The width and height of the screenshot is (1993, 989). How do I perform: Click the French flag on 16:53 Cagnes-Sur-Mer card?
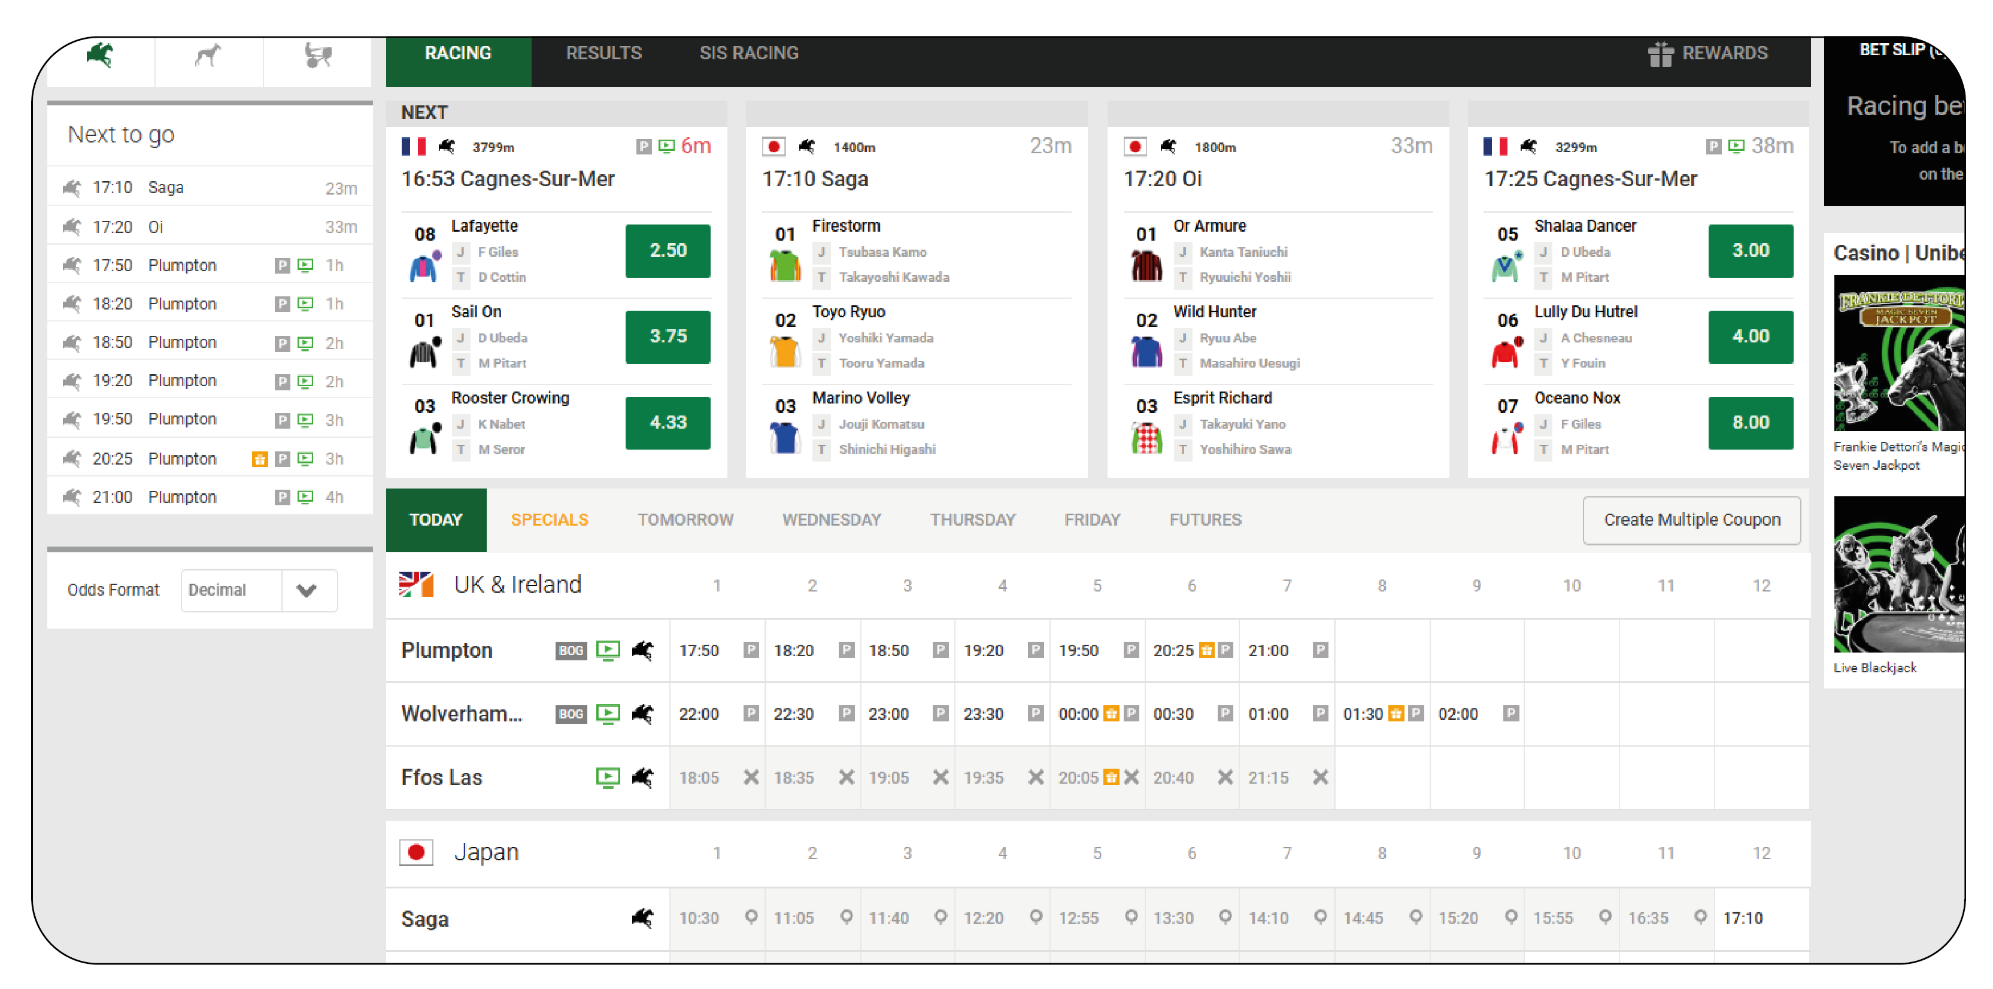click(x=413, y=146)
